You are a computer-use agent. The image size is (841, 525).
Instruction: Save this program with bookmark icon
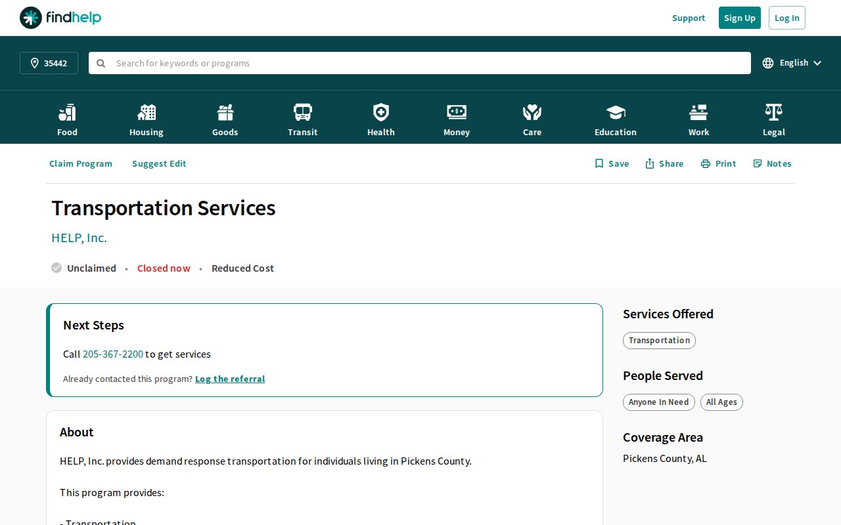pyautogui.click(x=612, y=163)
